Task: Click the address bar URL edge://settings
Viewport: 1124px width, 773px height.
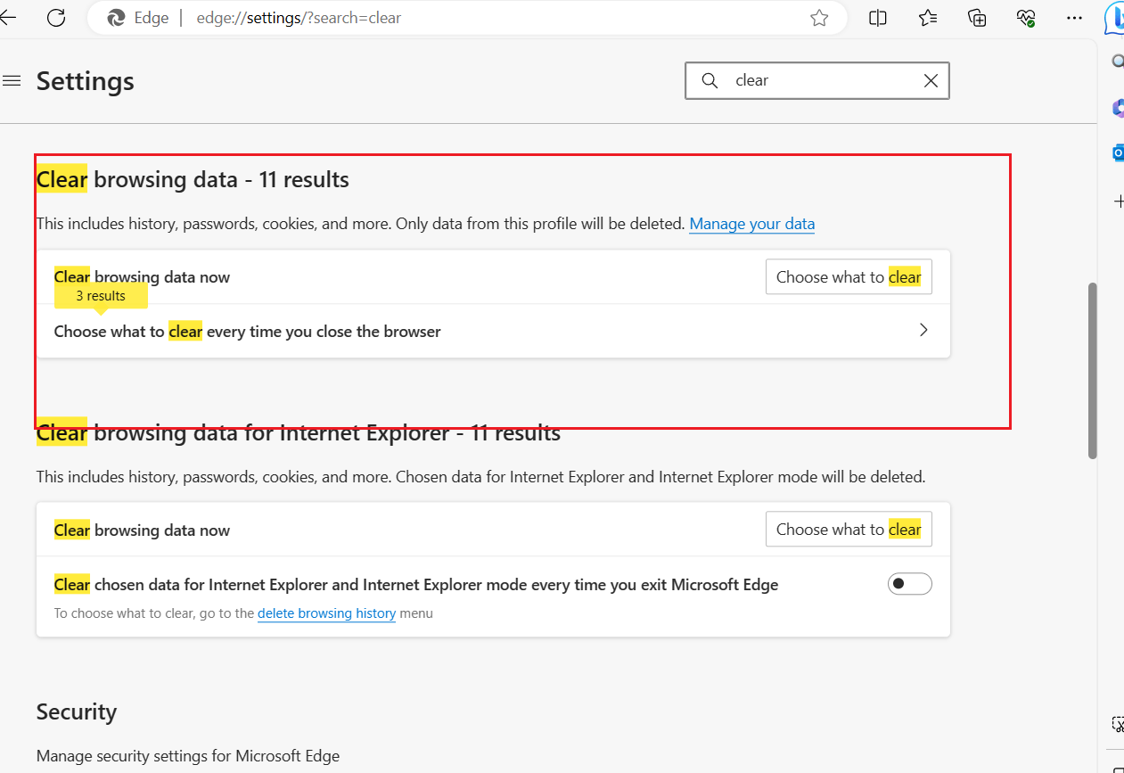Action: tap(299, 18)
